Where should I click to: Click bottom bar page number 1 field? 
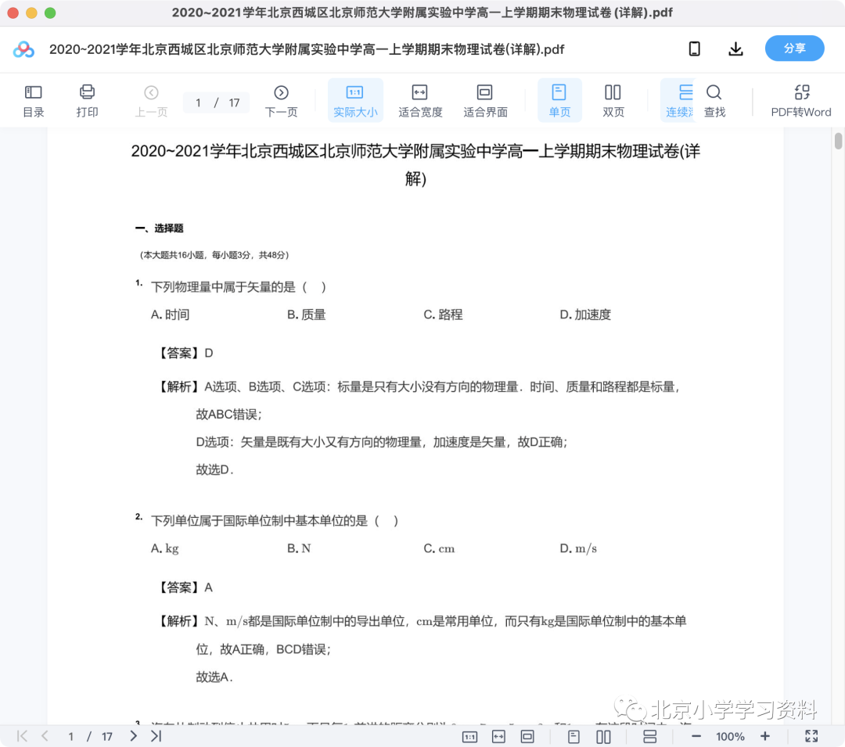[70, 736]
